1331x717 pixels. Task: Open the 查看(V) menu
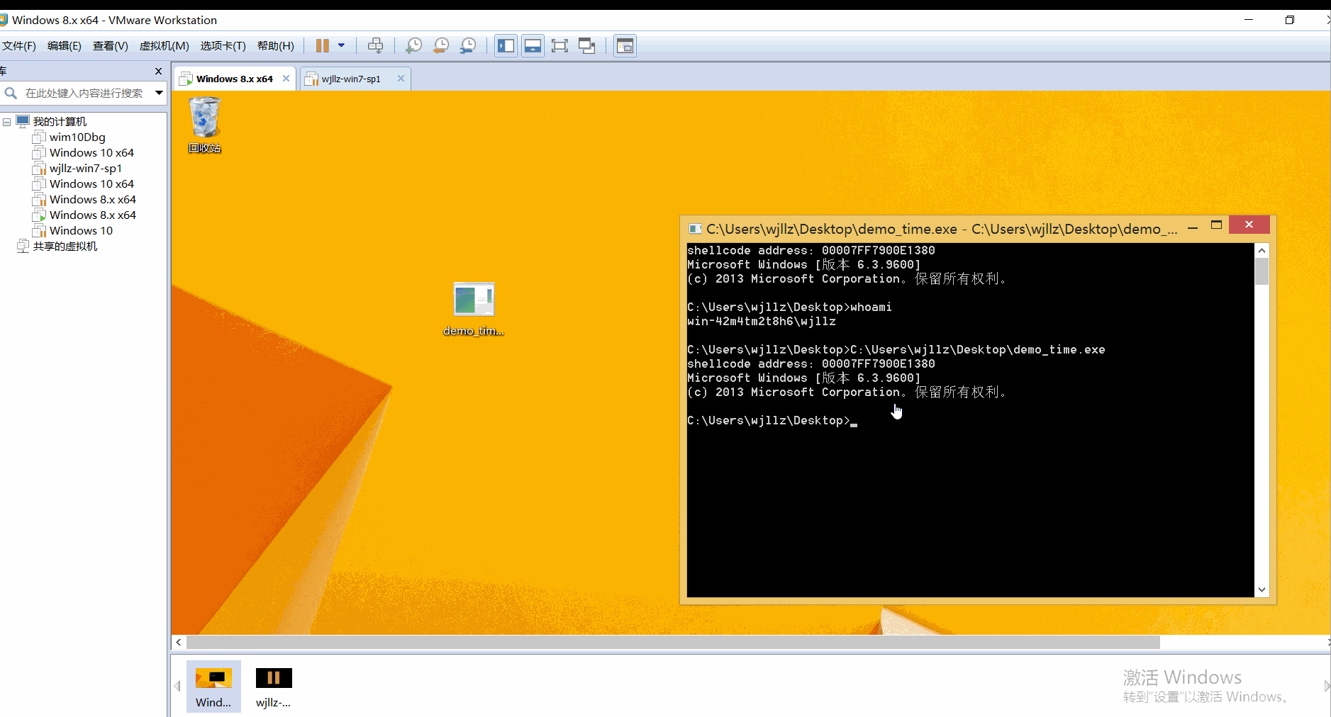click(x=111, y=46)
